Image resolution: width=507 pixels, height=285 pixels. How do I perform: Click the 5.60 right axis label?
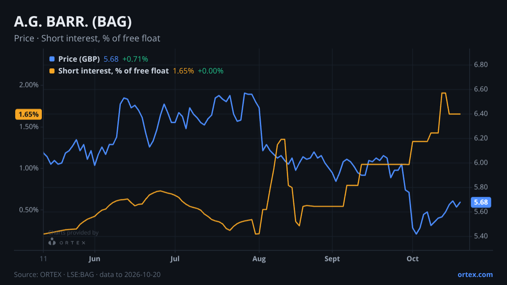pos(481,212)
